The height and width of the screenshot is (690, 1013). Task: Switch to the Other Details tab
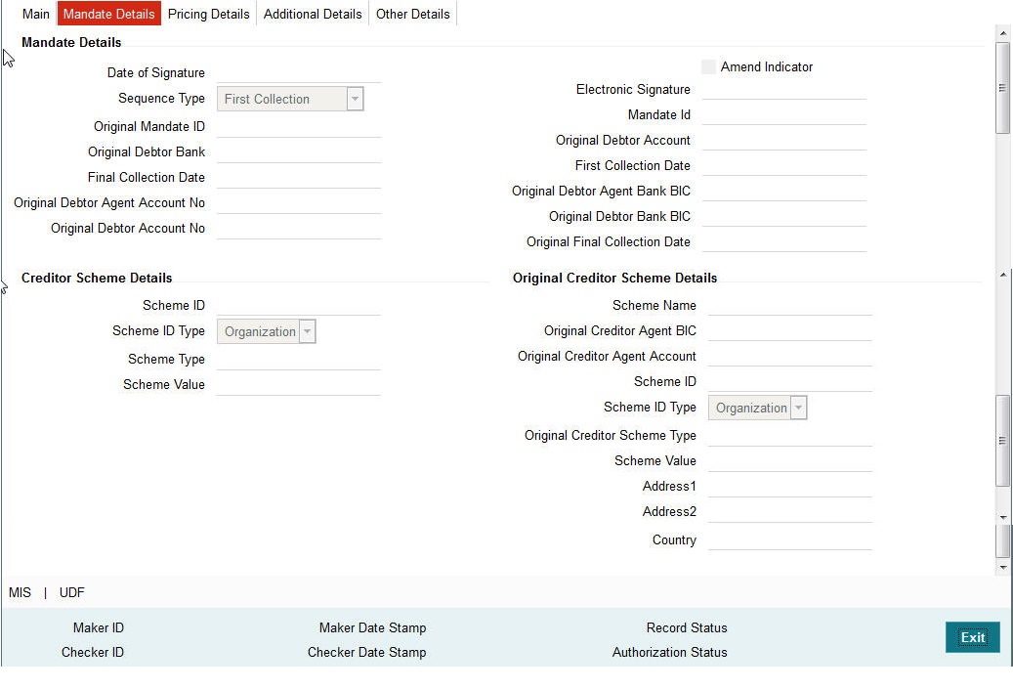click(412, 14)
